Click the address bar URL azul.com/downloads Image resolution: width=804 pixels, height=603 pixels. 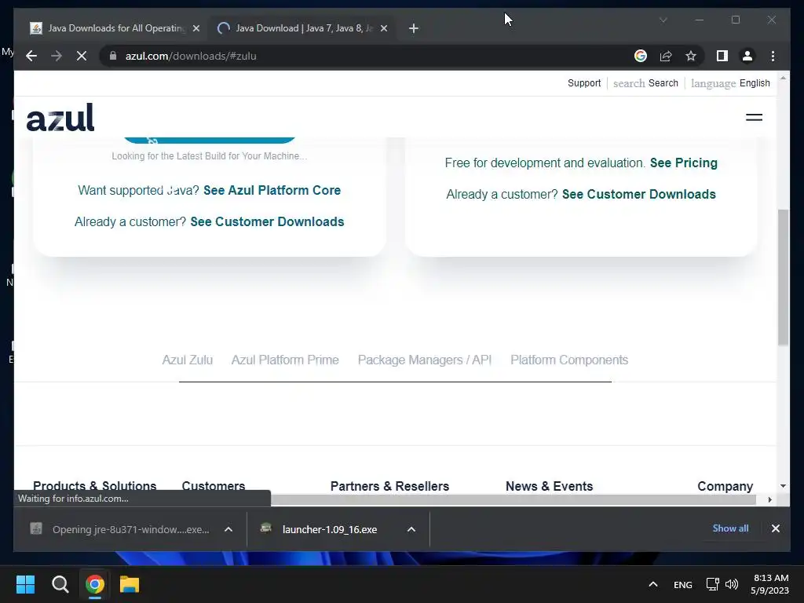(191, 56)
